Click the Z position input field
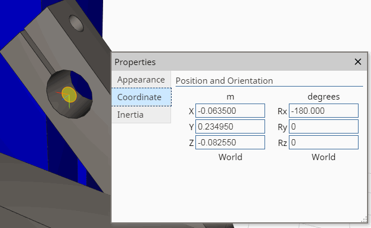This screenshot has height=228, width=371. [x=230, y=143]
